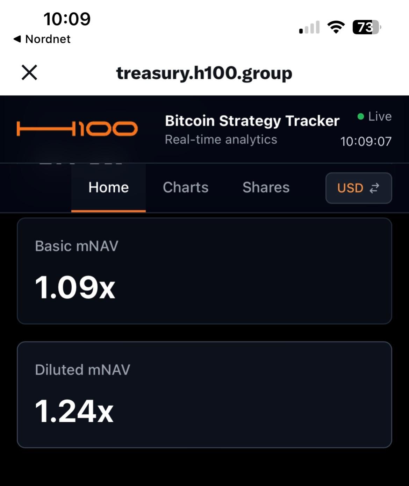
Task: Click the currency swap arrows icon
Action: (375, 188)
